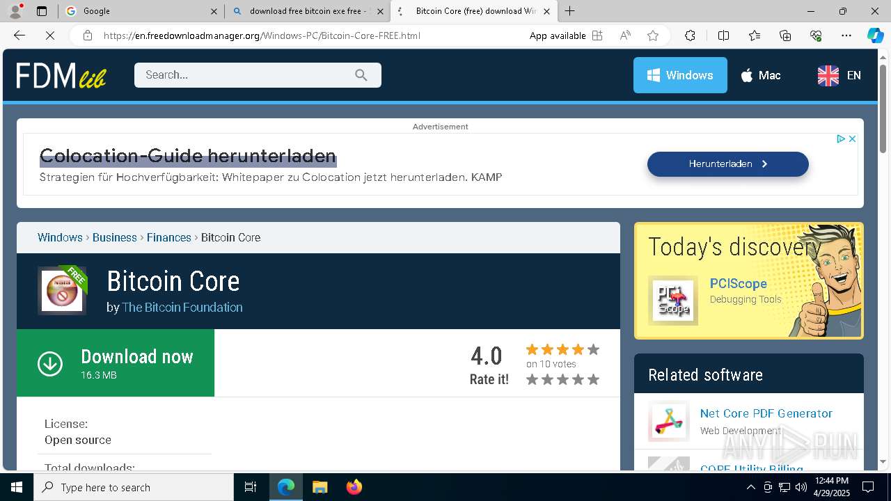Close the Google tab

click(214, 11)
